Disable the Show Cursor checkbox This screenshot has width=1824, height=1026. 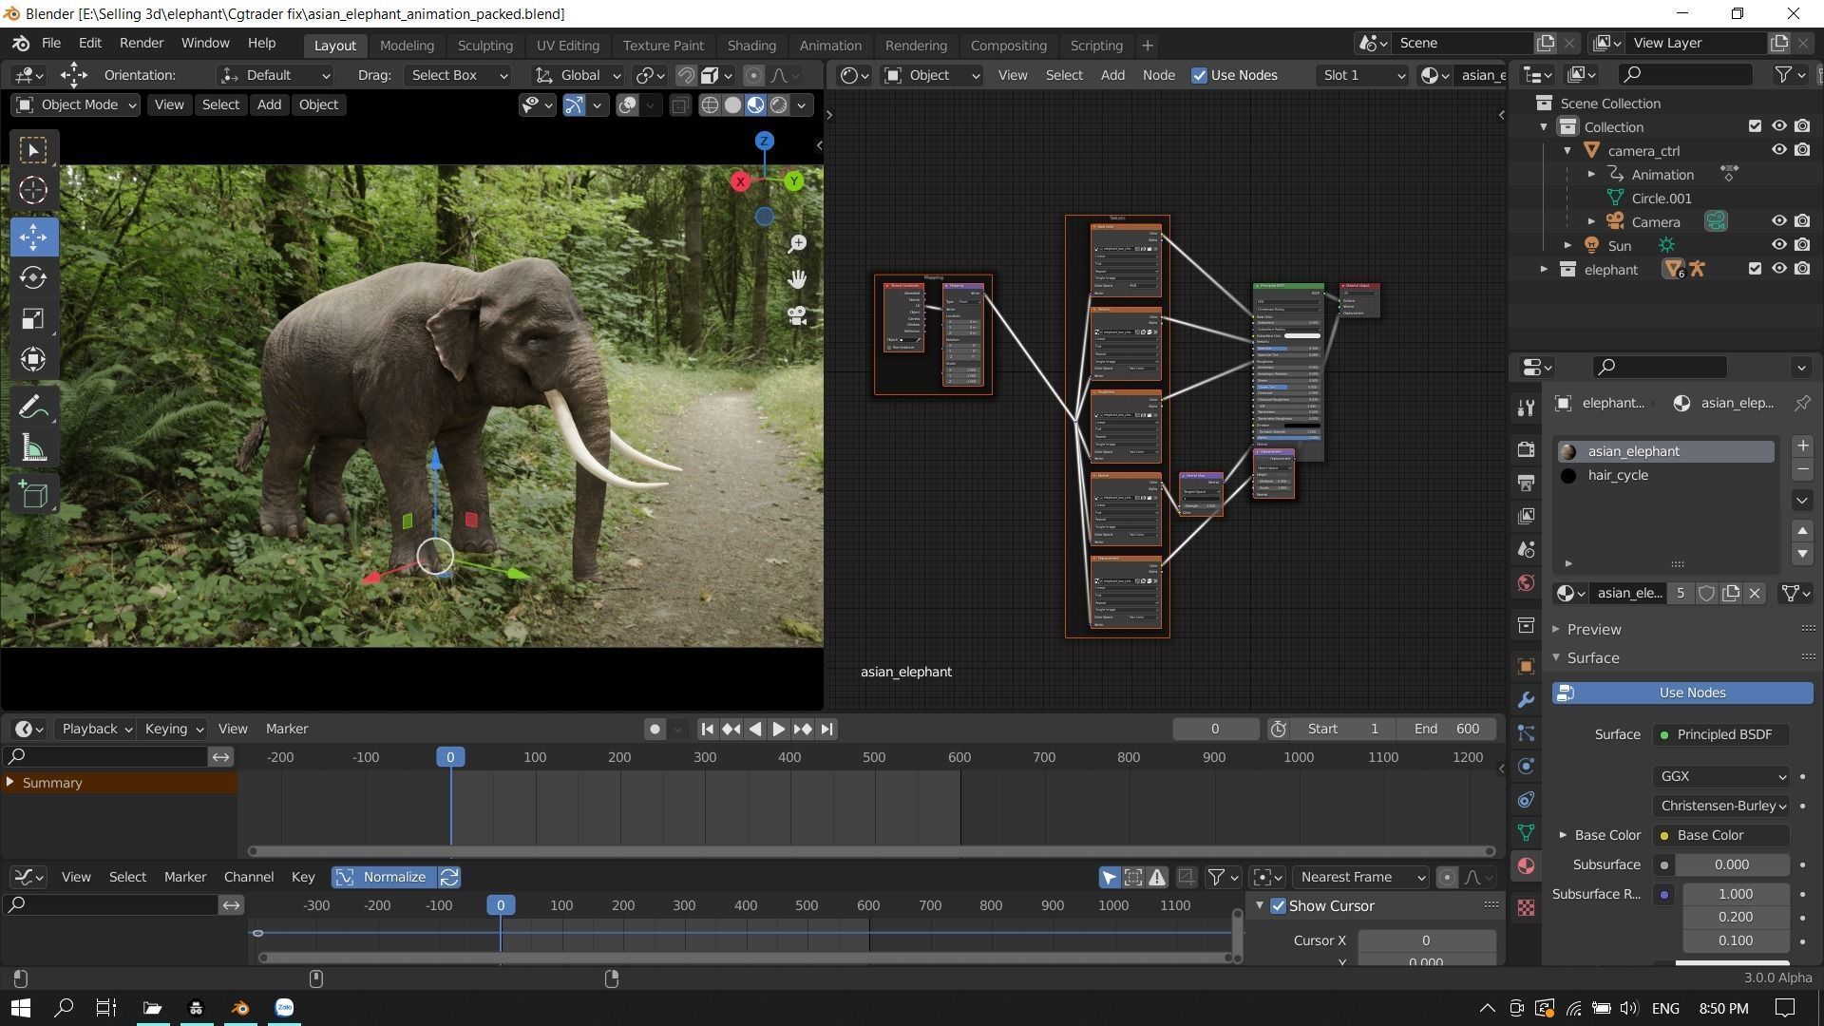pyautogui.click(x=1278, y=906)
